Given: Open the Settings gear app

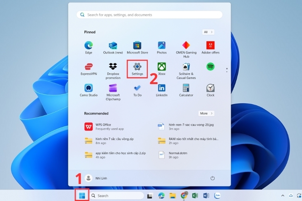Looking at the screenshot, I should (137, 69).
